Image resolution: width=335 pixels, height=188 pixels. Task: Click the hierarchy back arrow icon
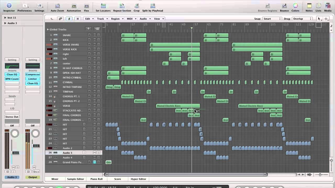pos(52,19)
